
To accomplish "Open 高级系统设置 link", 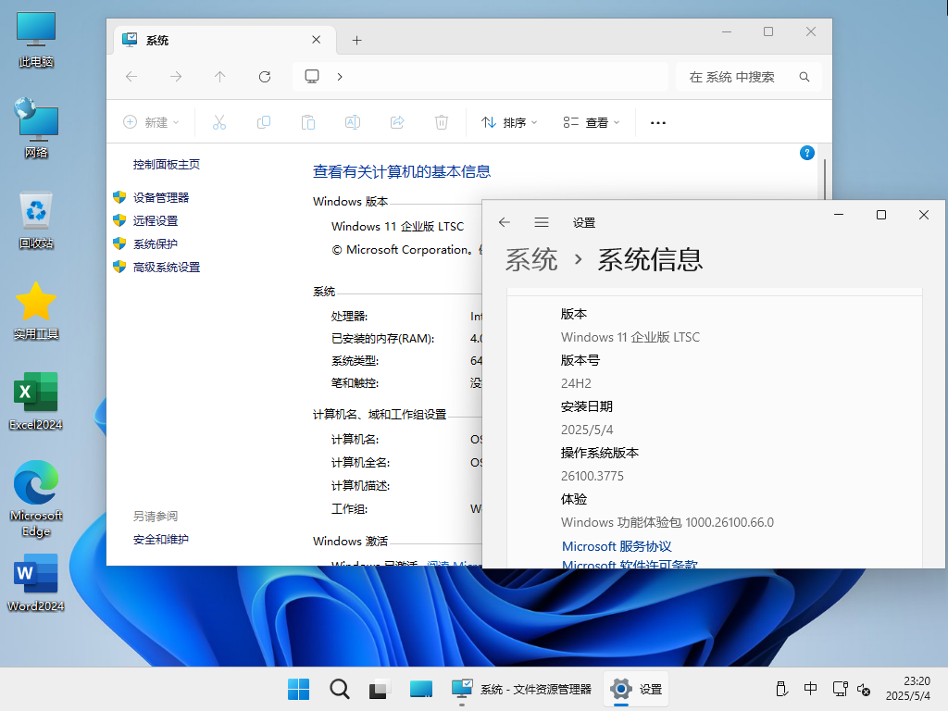I will 167,268.
